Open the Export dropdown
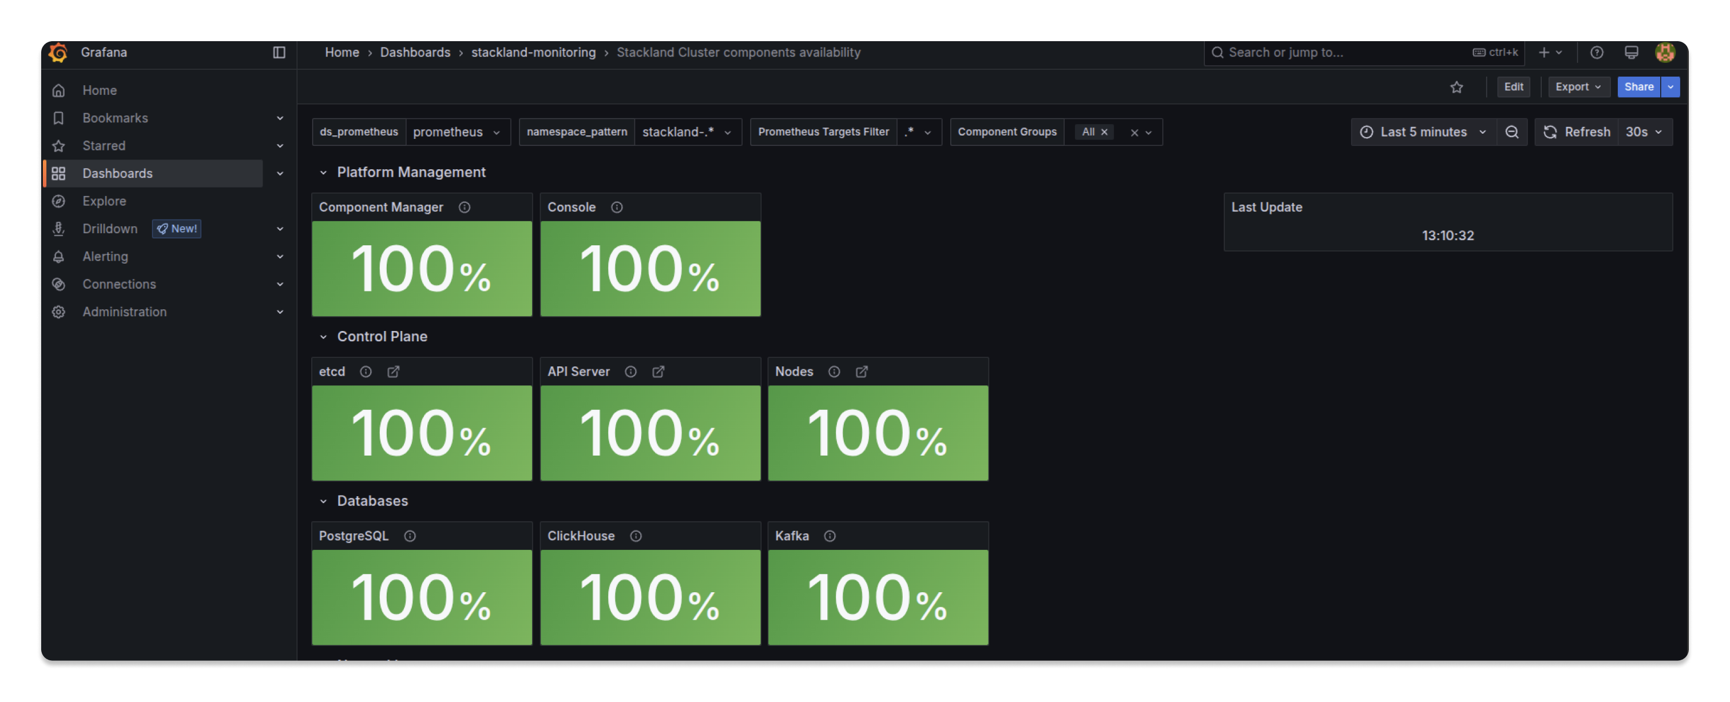Viewport: 1730px width, 702px height. 1578,86
